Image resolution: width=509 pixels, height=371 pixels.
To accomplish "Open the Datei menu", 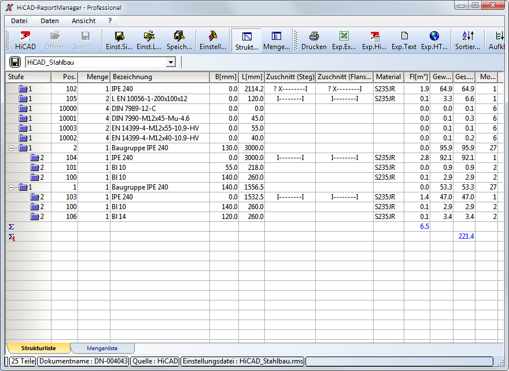I will coord(19,21).
